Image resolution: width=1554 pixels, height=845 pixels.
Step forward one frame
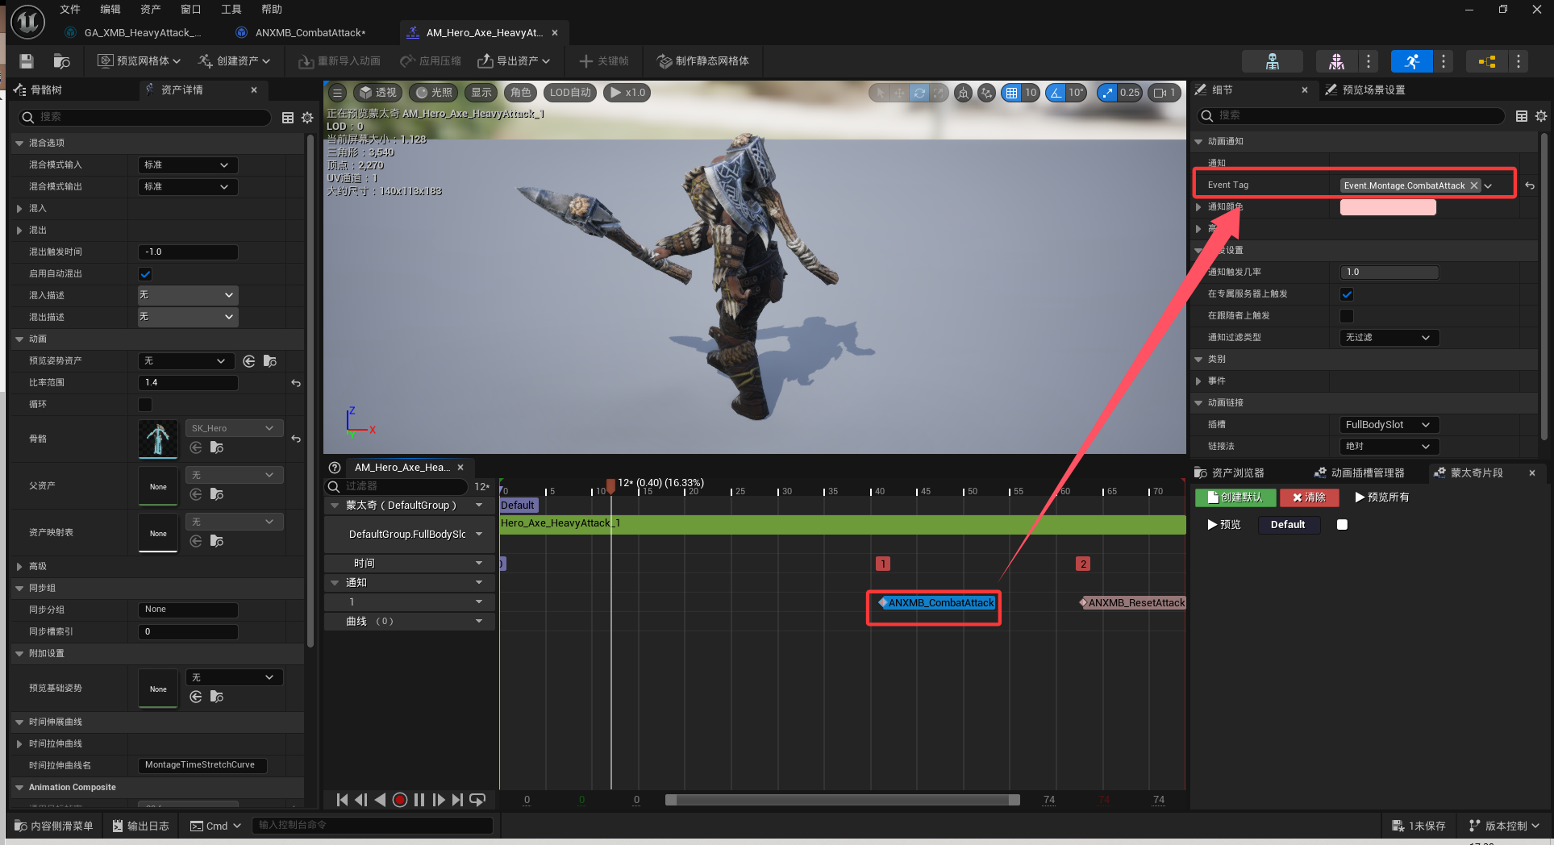[x=439, y=800]
